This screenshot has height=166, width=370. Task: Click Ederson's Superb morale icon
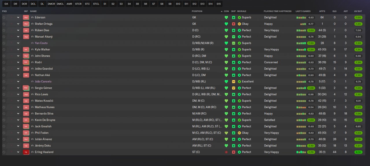coord(239,18)
